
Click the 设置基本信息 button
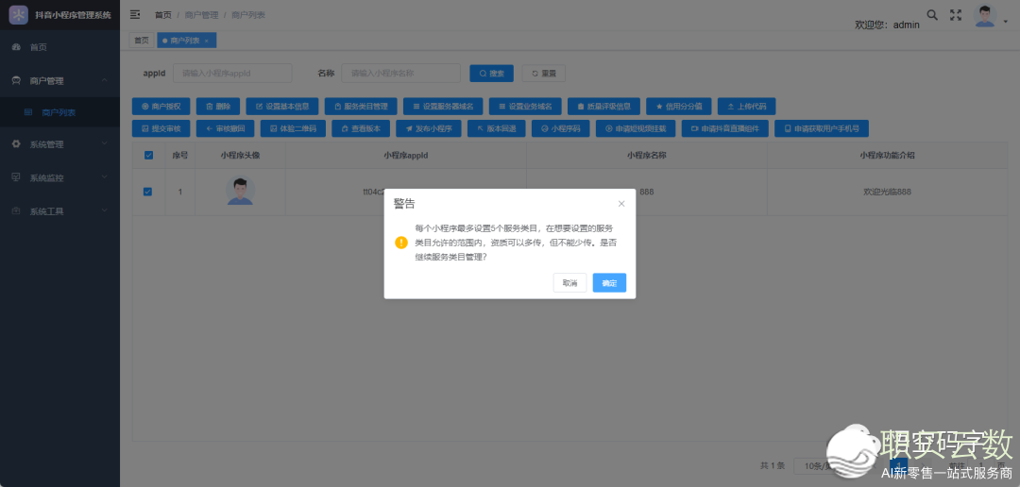282,106
